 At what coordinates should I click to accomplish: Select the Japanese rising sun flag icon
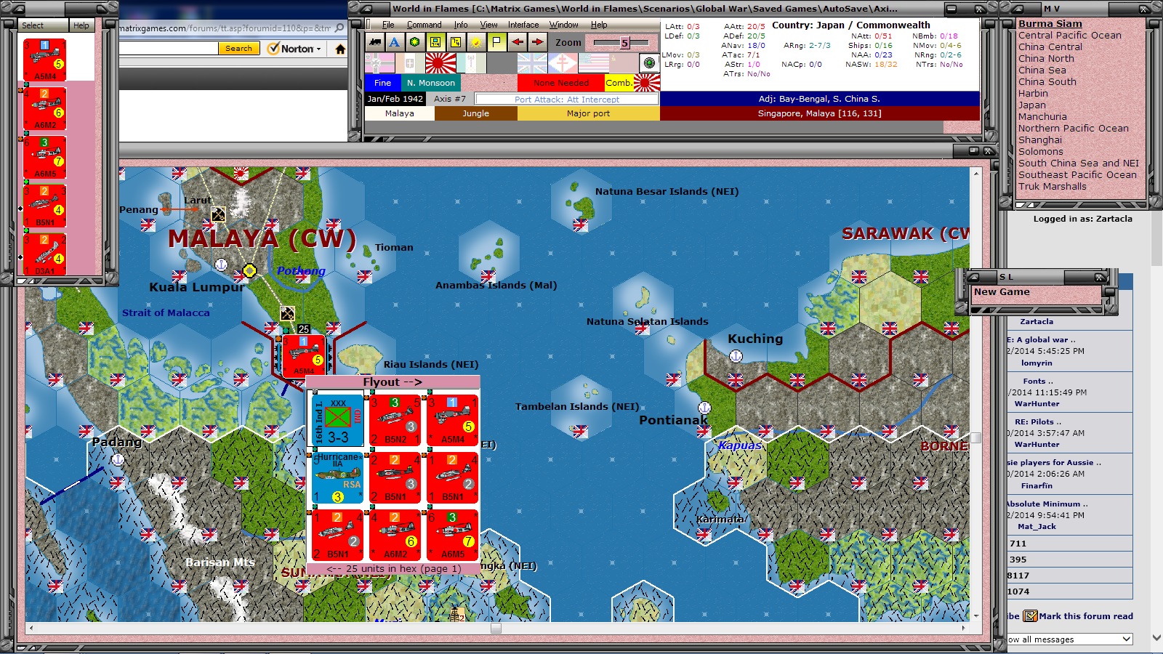tap(440, 62)
